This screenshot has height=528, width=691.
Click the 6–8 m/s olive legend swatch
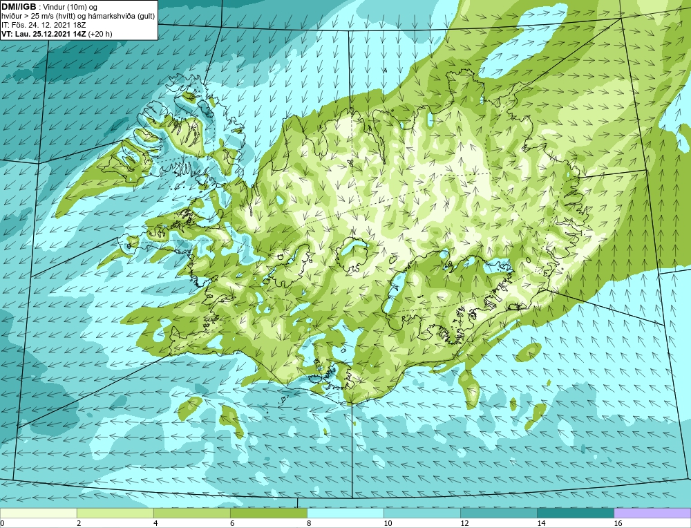pos(268,513)
